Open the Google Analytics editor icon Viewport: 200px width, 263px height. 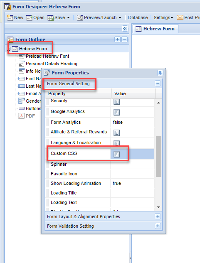pos(116,112)
